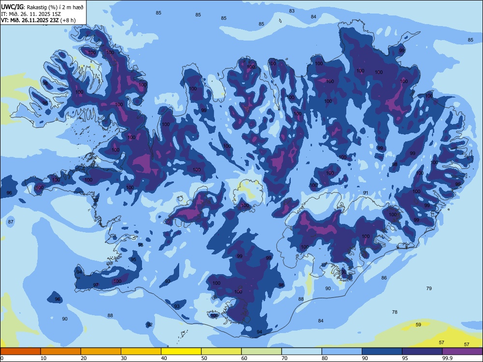
Task: Select the 30–40 yellow-orange legend swatch
Action: (x=141, y=351)
